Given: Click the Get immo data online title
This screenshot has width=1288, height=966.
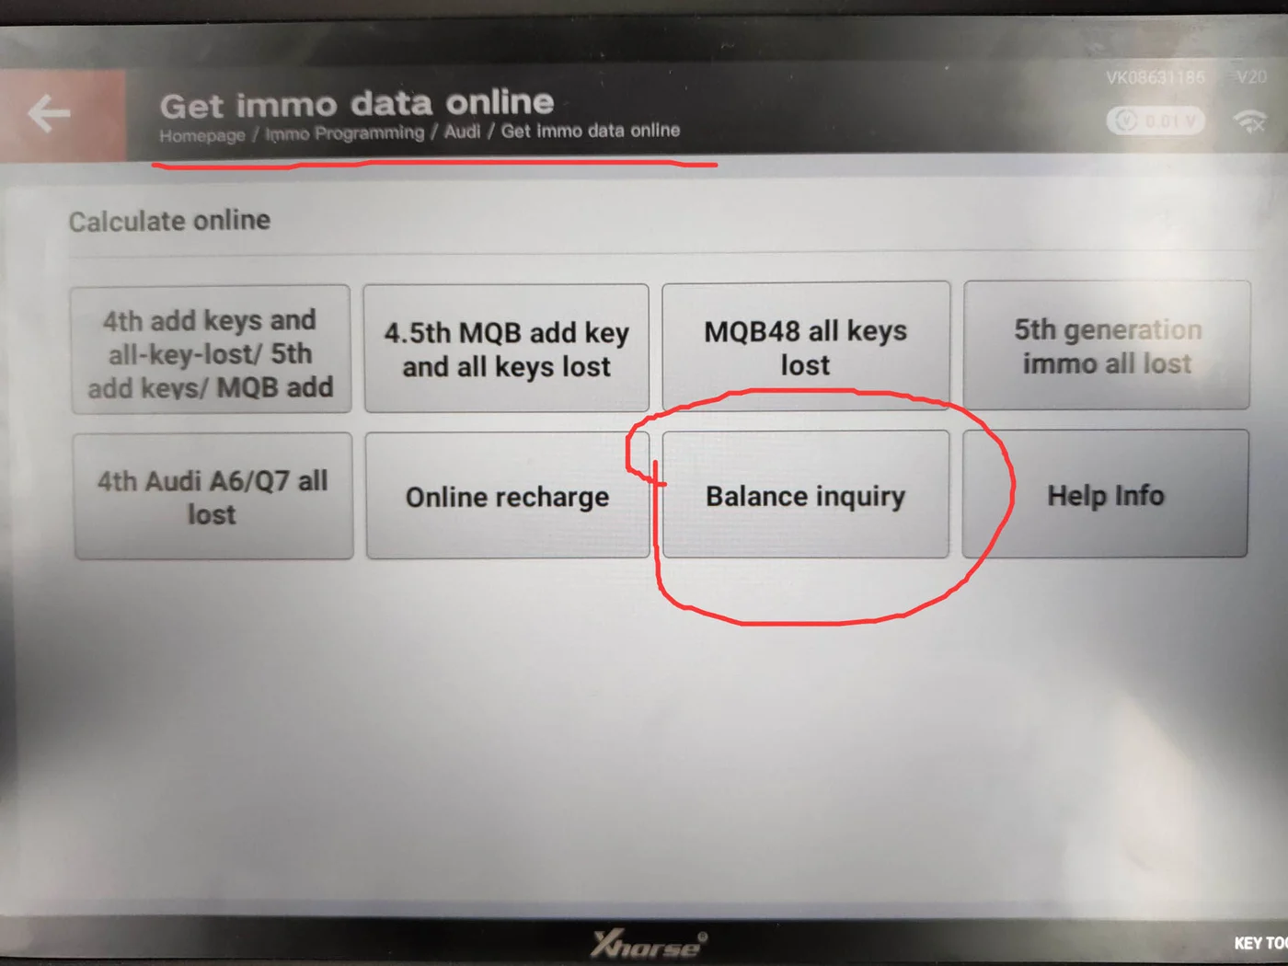Looking at the screenshot, I should pos(357,103).
